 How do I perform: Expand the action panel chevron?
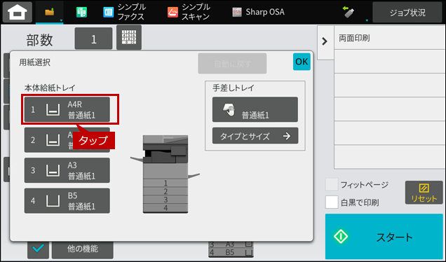(x=325, y=42)
